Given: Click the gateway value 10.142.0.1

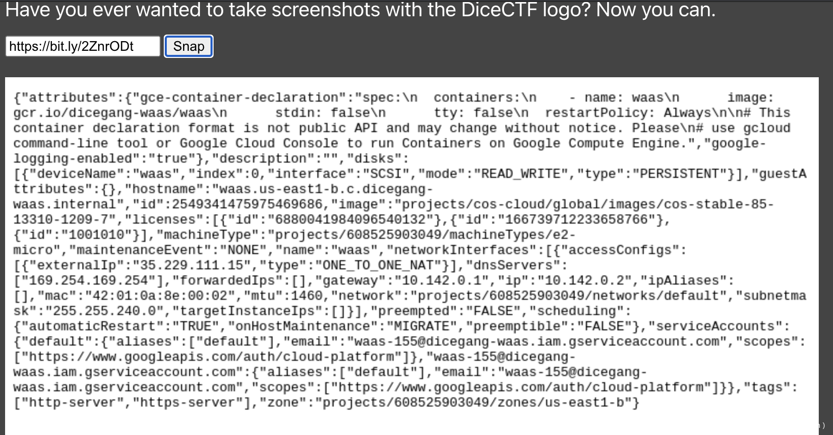Looking at the screenshot, I should tap(441, 281).
